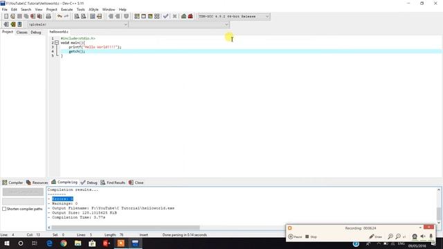
Task: Collapse the main() code fold marker
Action: (x=57, y=43)
